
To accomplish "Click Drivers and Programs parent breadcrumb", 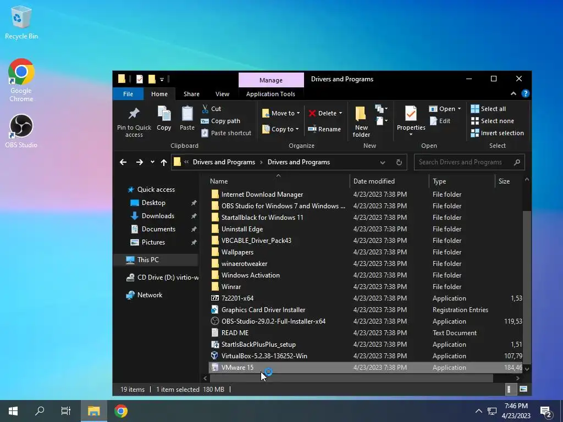I will (x=224, y=162).
